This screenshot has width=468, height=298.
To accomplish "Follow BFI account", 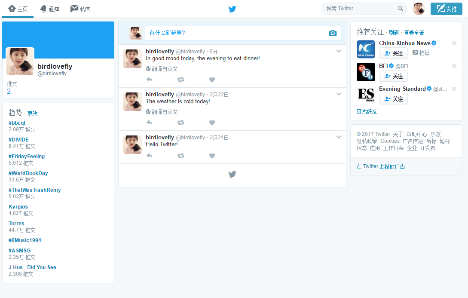I will pos(393,76).
